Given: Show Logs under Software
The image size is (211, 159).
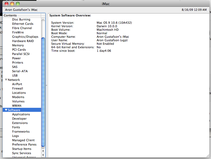Looking at the screenshot, I should (x=15, y=136).
